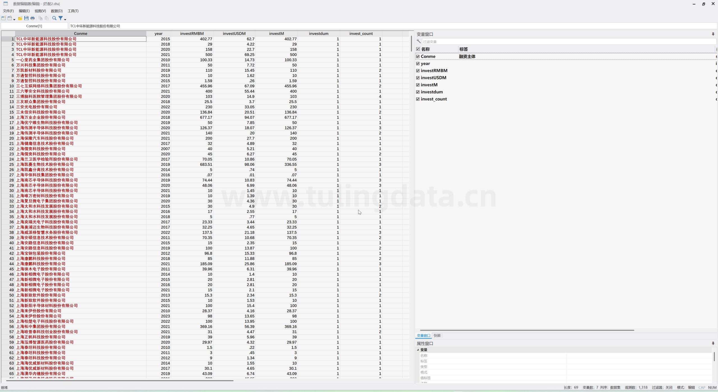Click the Conme[1] cell reference box
Viewport: 718px width, 392px height.
click(34, 26)
